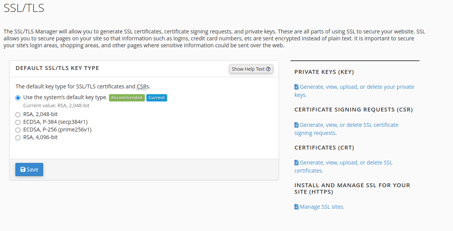Select the RSA, 4,096-bit key option
This screenshot has height=231, width=453.
(18, 137)
